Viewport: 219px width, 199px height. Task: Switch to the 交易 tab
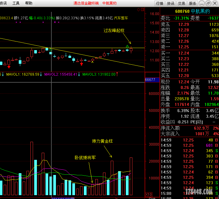point(182,3)
